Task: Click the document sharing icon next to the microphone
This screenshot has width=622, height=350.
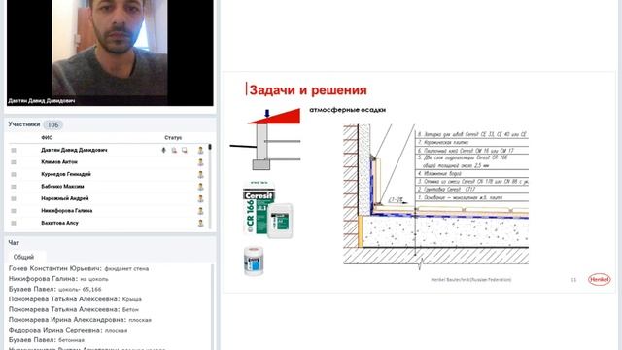Action: point(174,150)
